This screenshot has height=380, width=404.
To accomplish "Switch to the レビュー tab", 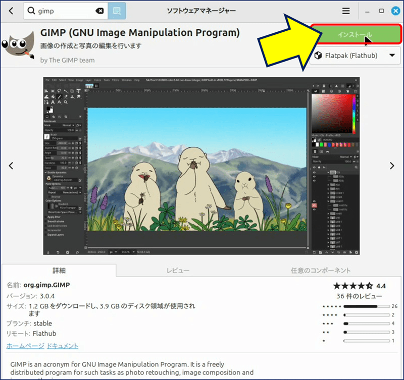I will [x=178, y=270].
